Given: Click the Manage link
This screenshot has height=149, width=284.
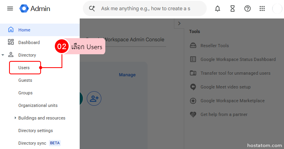Looking at the screenshot, I should pyautogui.click(x=127, y=75).
